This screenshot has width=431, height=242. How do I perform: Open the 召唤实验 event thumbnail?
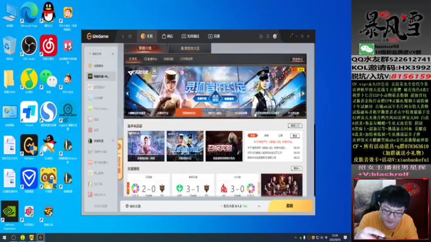(x=224, y=146)
